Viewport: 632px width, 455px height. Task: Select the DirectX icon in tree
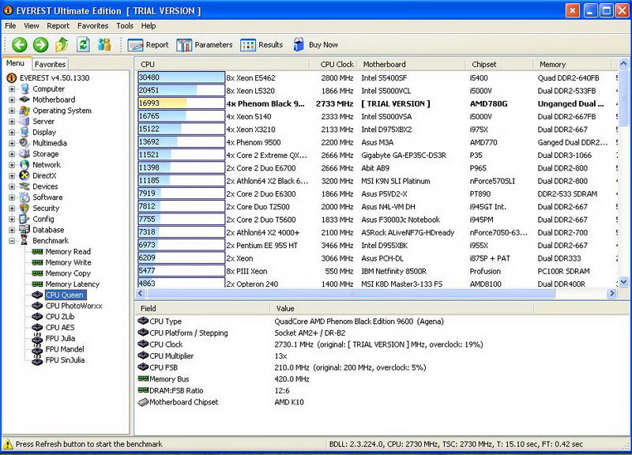click(24, 175)
